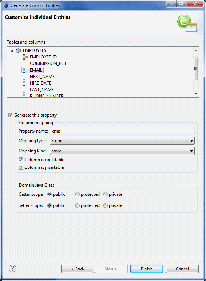Click the tree scrollbar thumb
The height and width of the screenshot is (281, 206).
[x=195, y=69]
